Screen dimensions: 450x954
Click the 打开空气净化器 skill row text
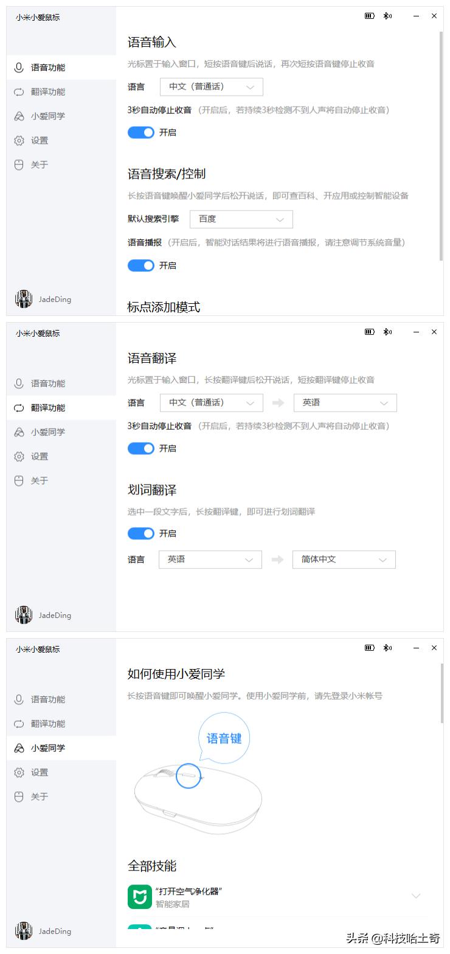click(x=189, y=891)
